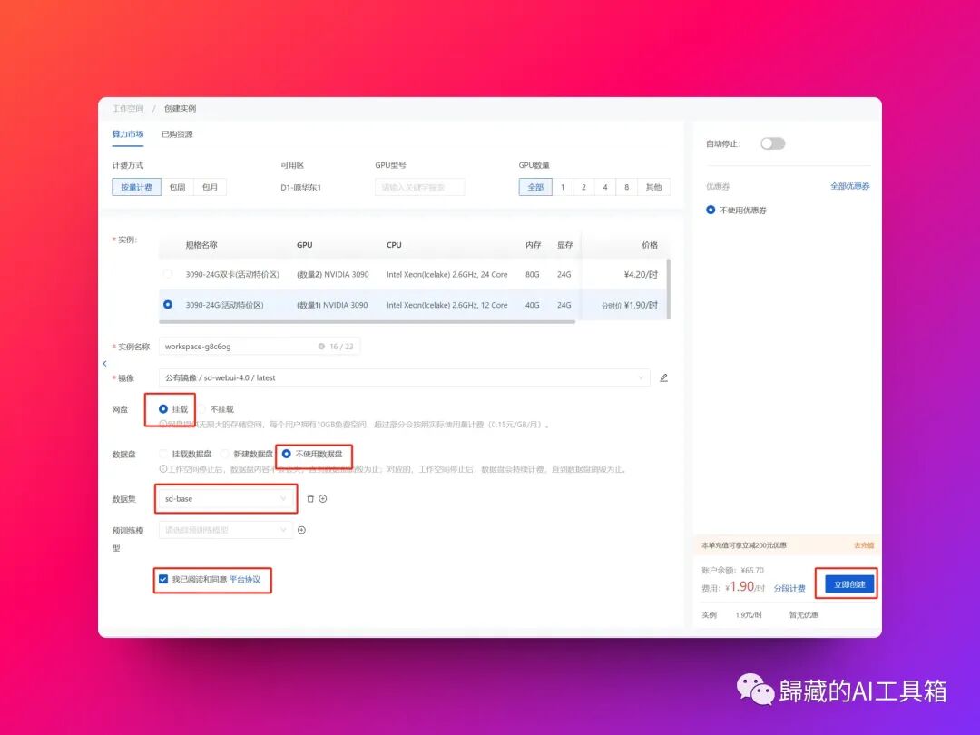This screenshot has width=980, height=735.
Task: Select the 不使用优惠券 radio option
Action: point(710,210)
